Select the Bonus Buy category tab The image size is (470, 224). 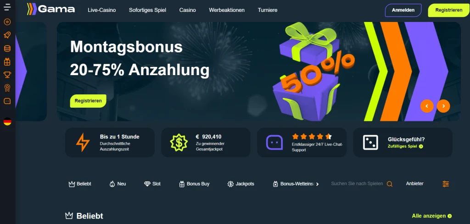tap(194, 184)
